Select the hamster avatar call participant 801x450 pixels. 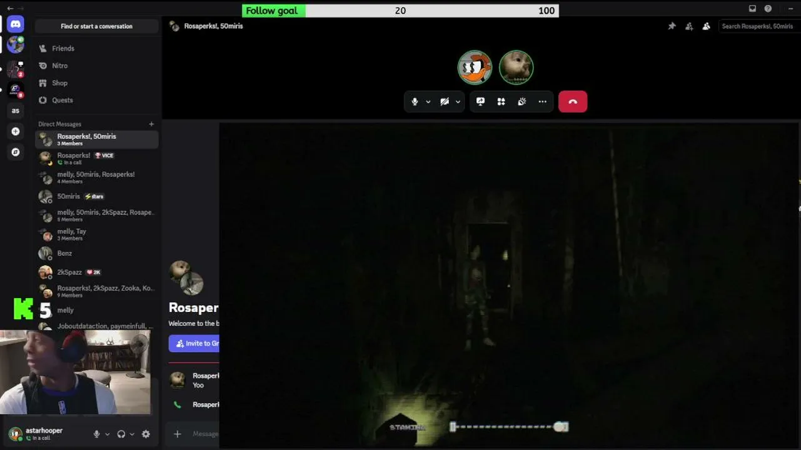point(516,67)
